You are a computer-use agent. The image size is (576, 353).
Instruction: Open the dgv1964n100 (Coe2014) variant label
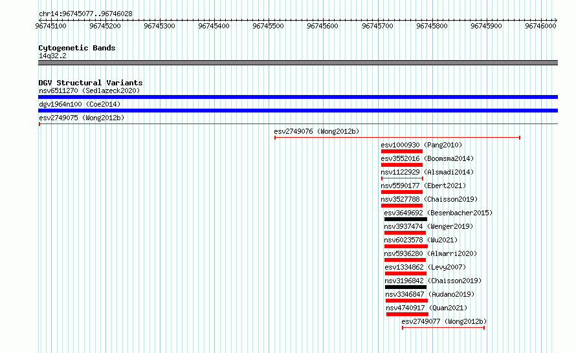coord(80,104)
